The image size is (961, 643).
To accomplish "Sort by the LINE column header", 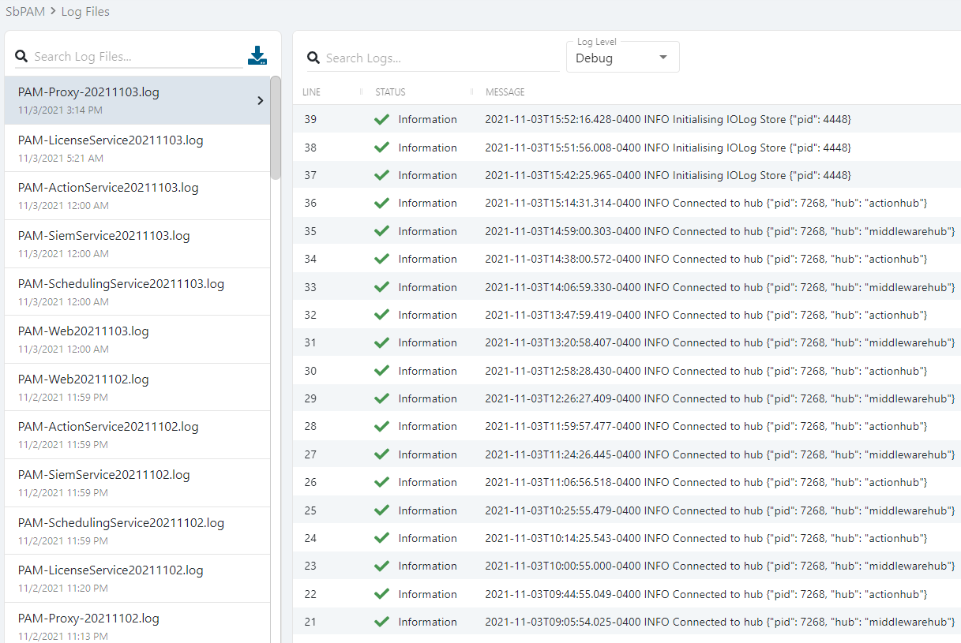I will [x=311, y=92].
